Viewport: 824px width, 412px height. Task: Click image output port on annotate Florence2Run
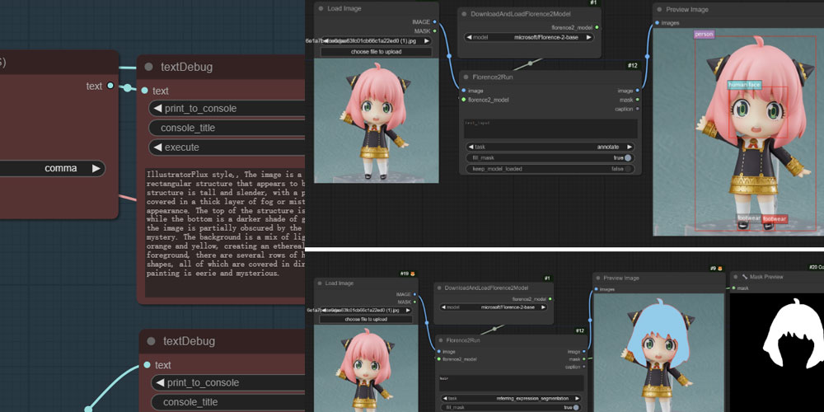tap(638, 91)
